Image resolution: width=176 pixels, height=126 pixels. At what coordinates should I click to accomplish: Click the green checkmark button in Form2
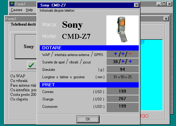tap(32, 65)
